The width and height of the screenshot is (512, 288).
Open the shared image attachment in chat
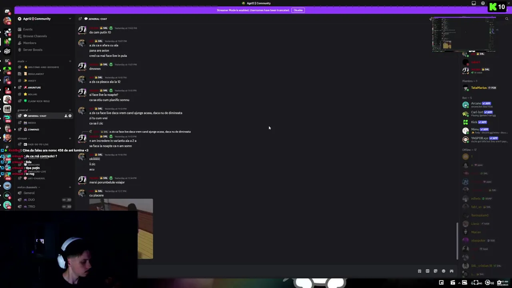point(121,229)
